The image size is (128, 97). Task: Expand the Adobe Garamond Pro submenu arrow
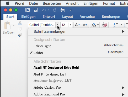click(x=123, y=94)
